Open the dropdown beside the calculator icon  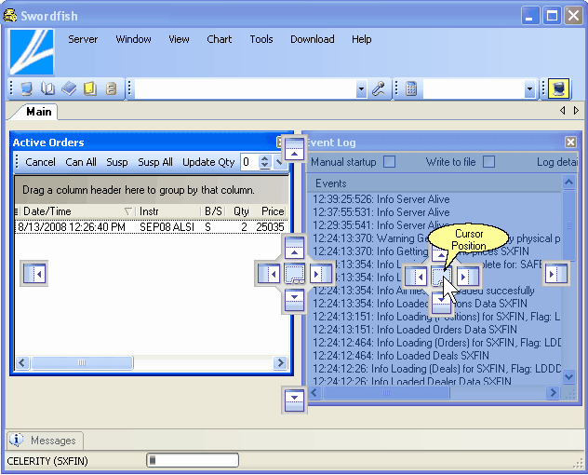tap(529, 89)
